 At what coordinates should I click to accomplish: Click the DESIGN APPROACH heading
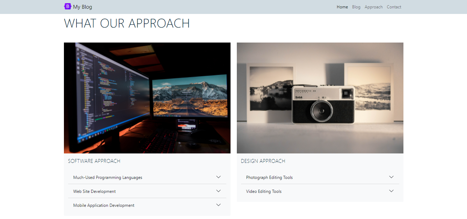263,161
